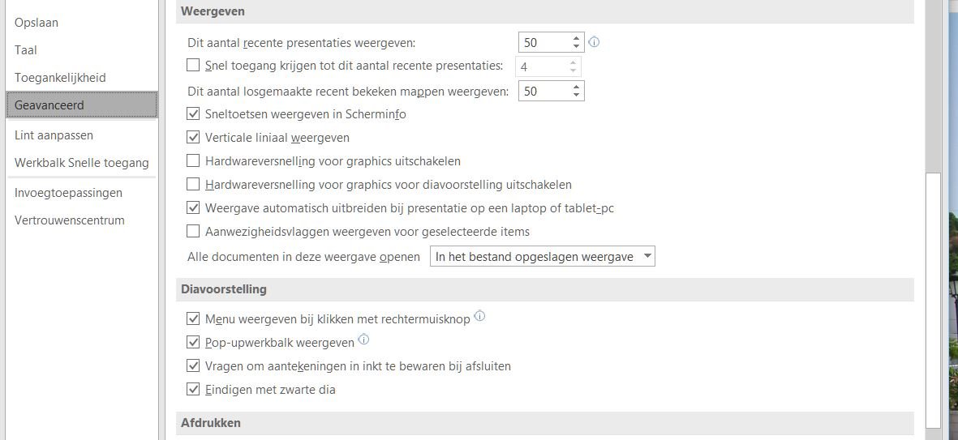The height and width of the screenshot is (440, 958).
Task: Open Vertrouwenscentrum category
Action: [x=70, y=220]
